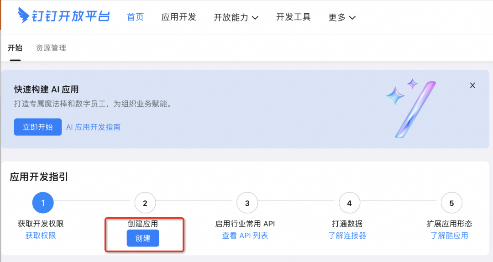
Task: Select step 5 circle icon
Action: (x=451, y=203)
